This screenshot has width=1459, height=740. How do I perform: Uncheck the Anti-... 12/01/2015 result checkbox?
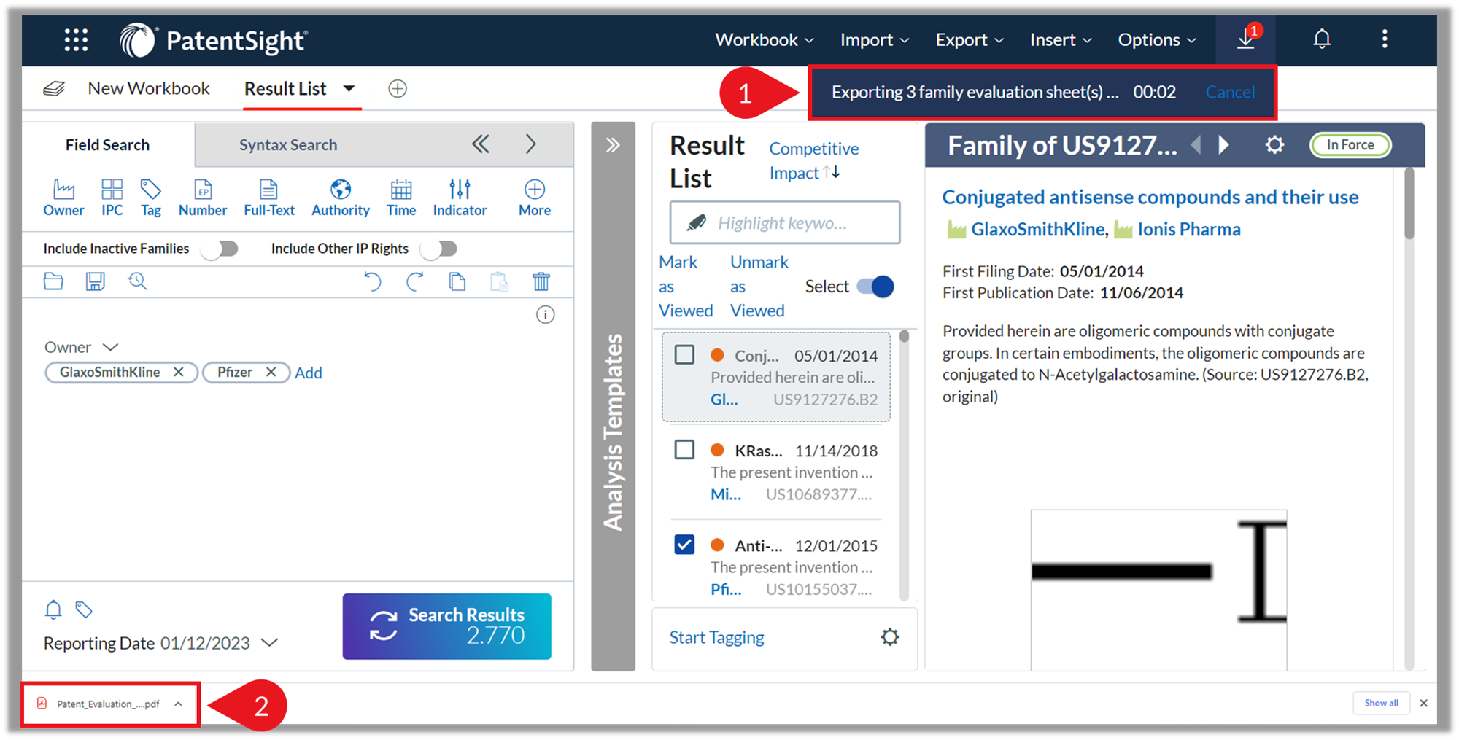tap(684, 545)
